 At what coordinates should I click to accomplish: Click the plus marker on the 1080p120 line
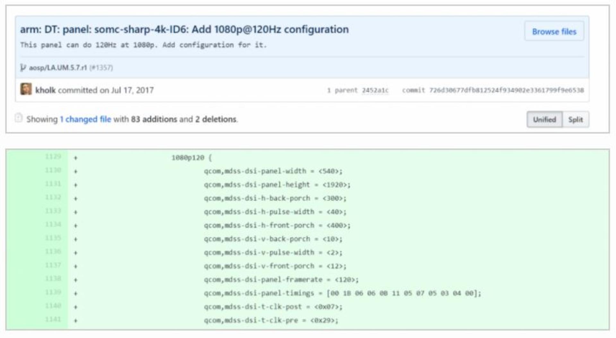(x=76, y=158)
